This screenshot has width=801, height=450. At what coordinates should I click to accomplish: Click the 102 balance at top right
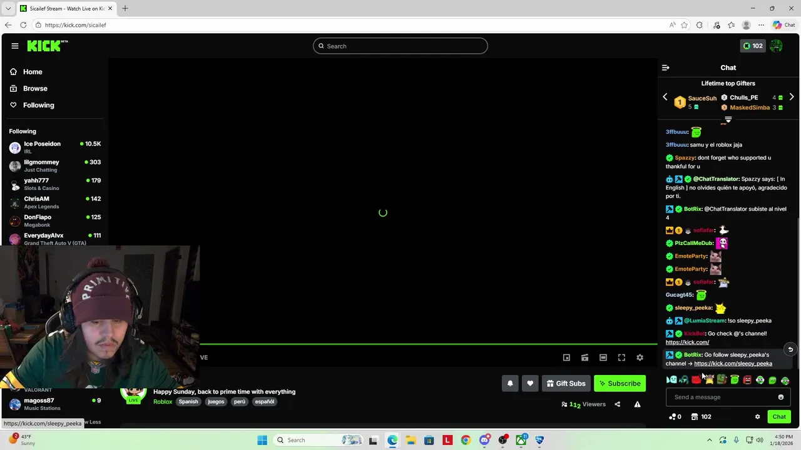pyautogui.click(x=753, y=46)
